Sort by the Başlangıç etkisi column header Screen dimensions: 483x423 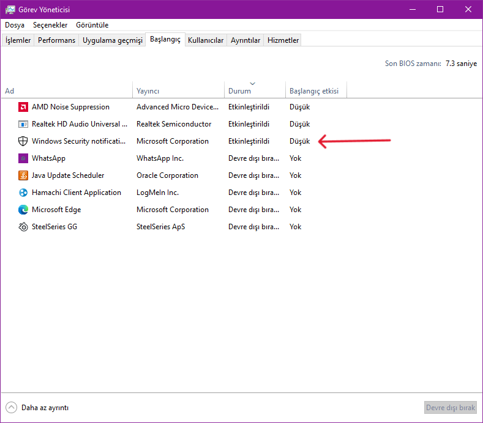coord(316,89)
